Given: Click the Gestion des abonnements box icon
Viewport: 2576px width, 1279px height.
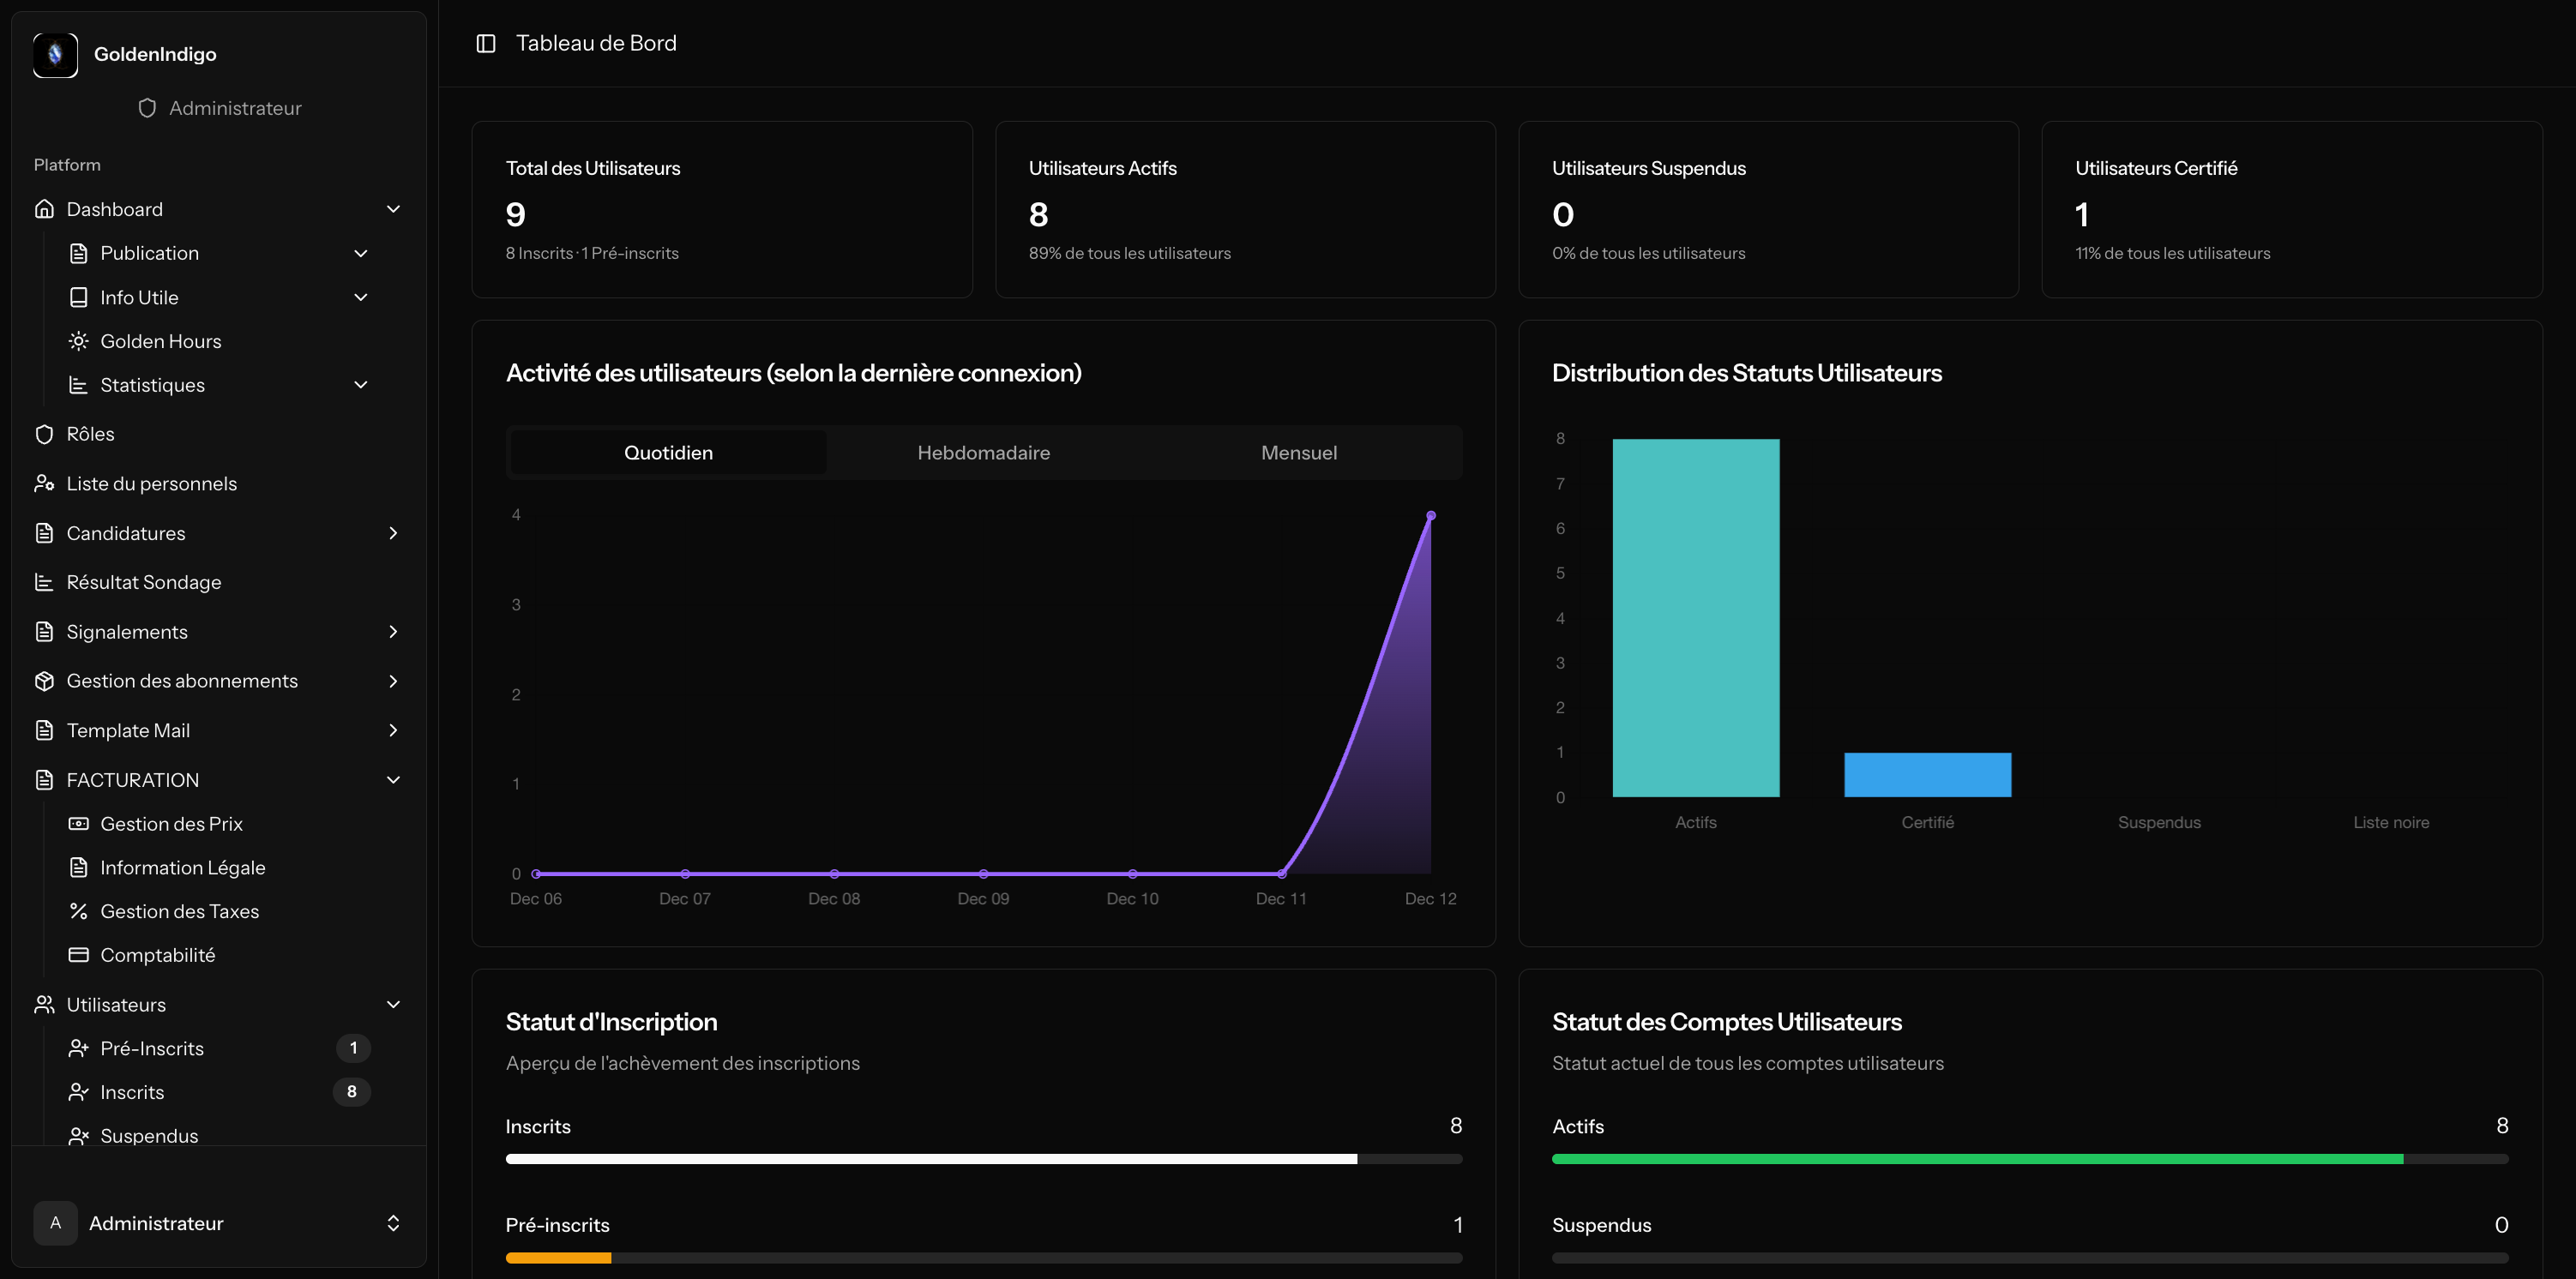Looking at the screenshot, I should (x=44, y=681).
